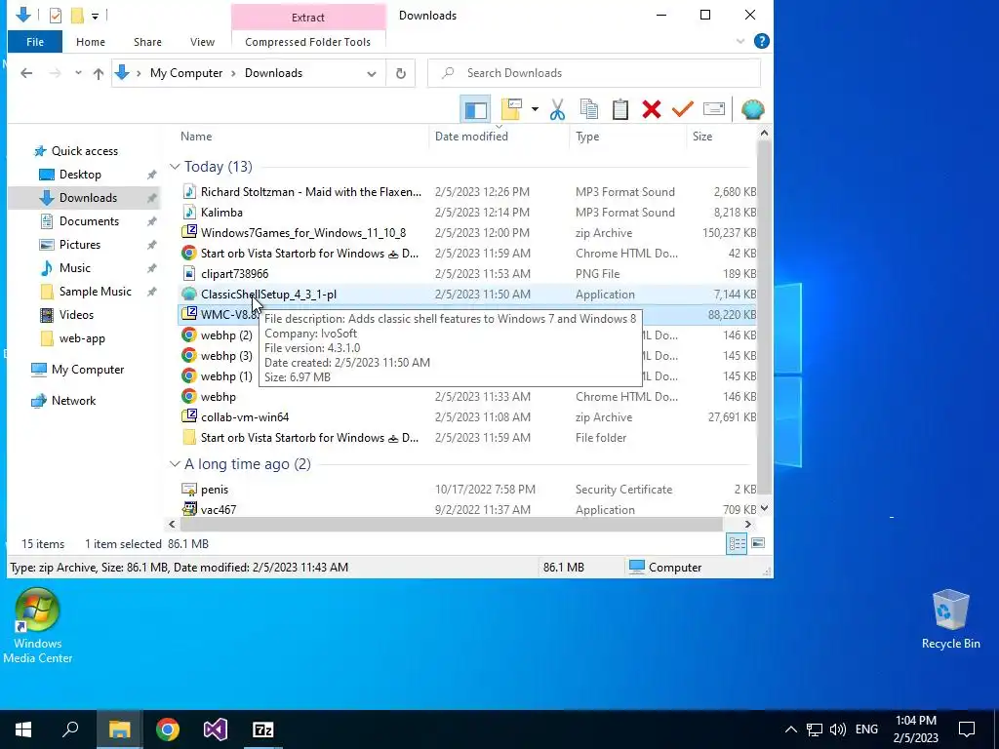Image resolution: width=999 pixels, height=749 pixels.
Task: Expand the ribbon with the chevron
Action: pyautogui.click(x=740, y=41)
